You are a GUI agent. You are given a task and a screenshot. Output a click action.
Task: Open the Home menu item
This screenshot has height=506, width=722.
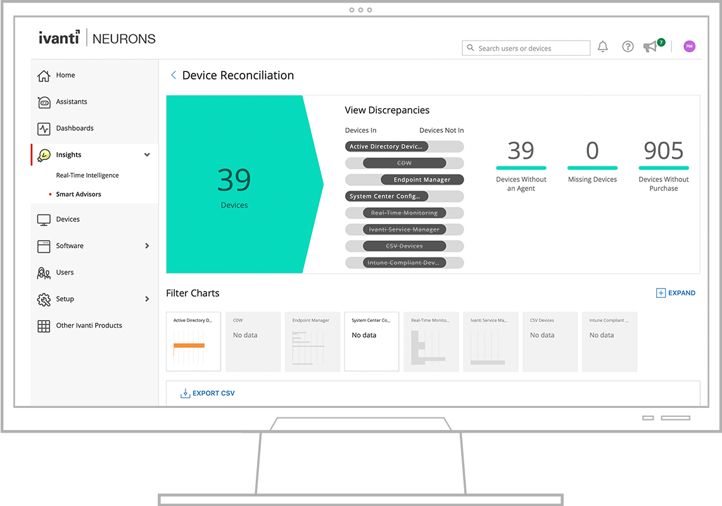pyautogui.click(x=94, y=75)
